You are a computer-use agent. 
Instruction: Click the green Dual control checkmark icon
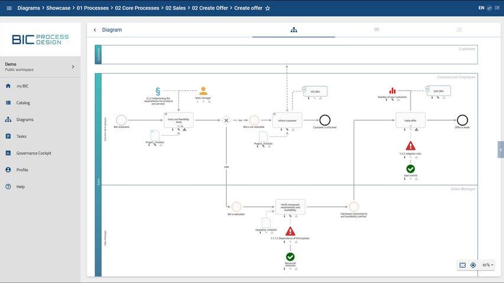pos(411,169)
